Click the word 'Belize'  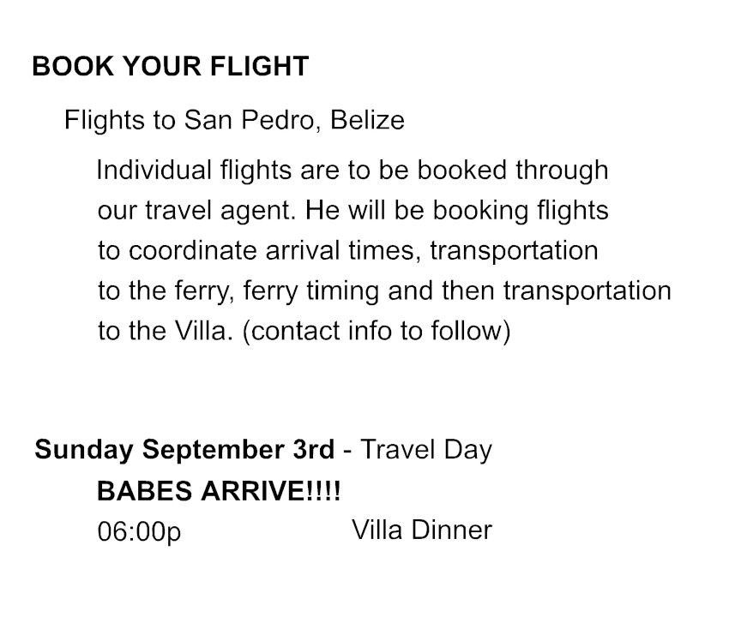(367, 120)
